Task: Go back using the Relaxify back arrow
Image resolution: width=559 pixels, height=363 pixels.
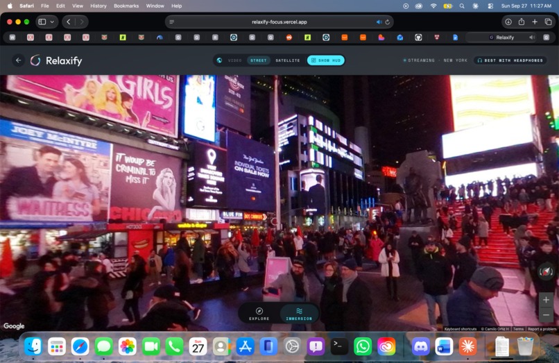Action: [18, 60]
